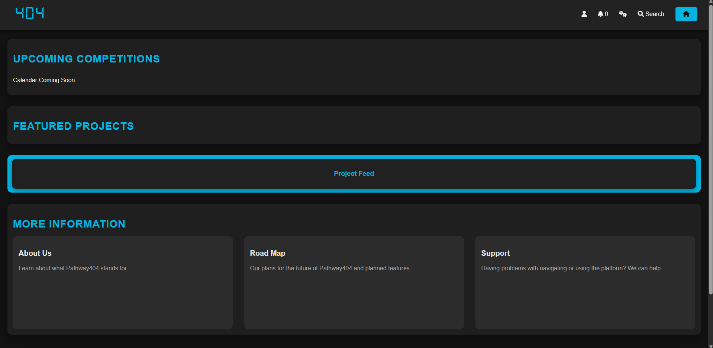
Task: Click the magnifying glass Search icon
Action: click(641, 14)
